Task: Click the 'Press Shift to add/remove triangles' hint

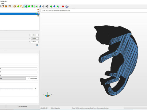Action: point(90,108)
